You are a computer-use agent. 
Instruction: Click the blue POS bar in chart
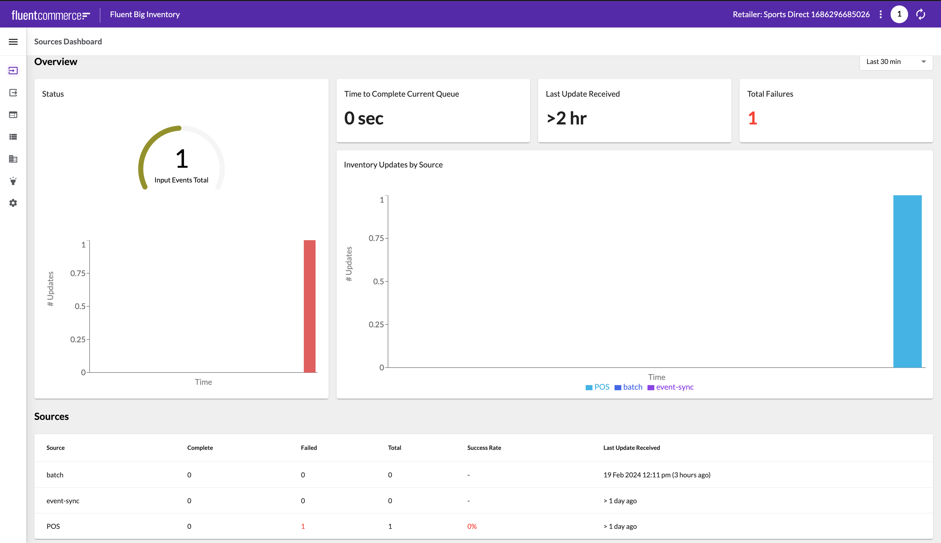click(x=907, y=282)
